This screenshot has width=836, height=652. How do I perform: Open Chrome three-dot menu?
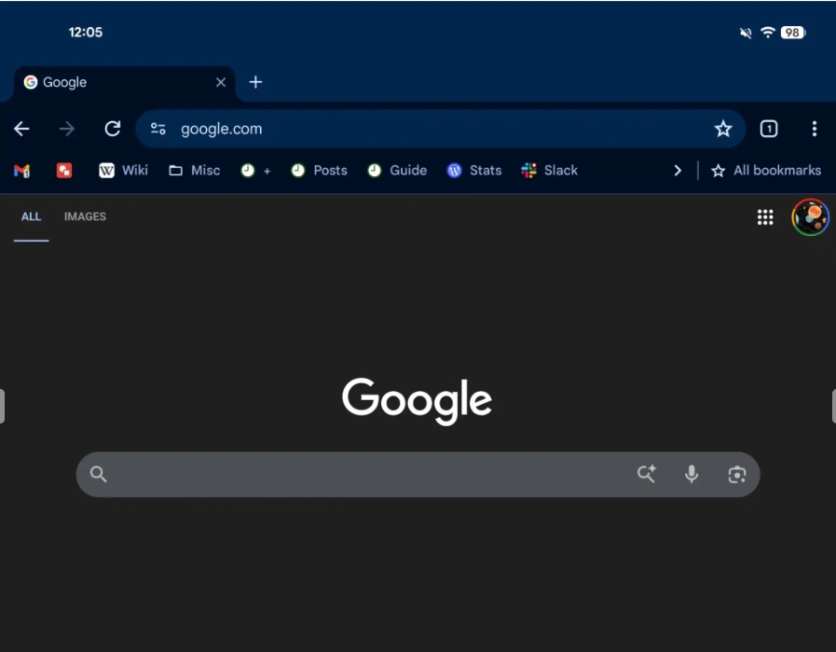coord(815,129)
